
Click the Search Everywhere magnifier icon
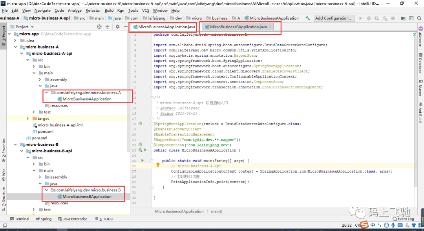tap(419, 18)
